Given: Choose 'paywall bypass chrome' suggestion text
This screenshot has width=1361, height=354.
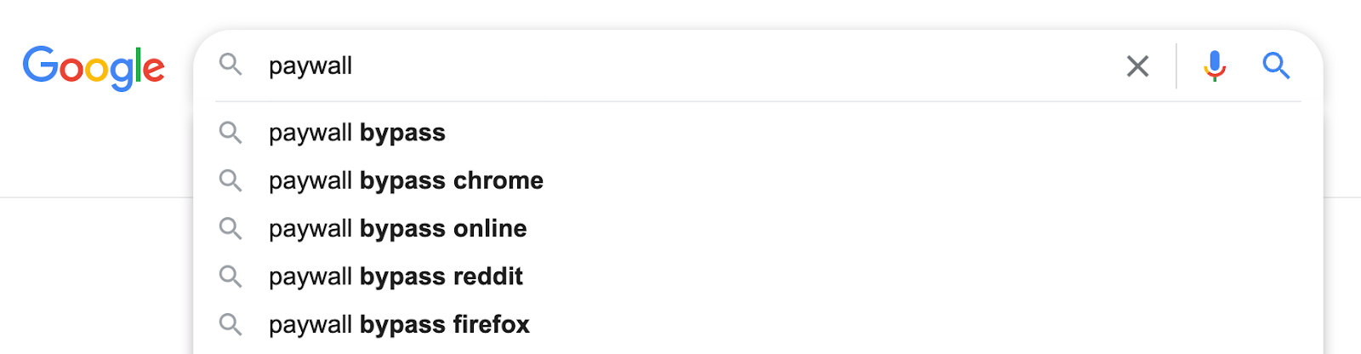Looking at the screenshot, I should pyautogui.click(x=406, y=181).
